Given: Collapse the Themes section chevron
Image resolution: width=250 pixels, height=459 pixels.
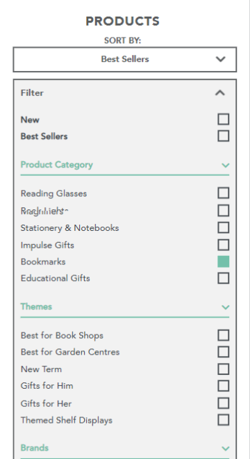Looking at the screenshot, I should tap(226, 307).
